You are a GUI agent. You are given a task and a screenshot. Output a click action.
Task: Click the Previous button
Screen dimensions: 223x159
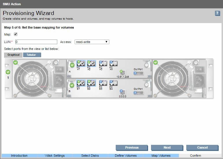pos(132,147)
